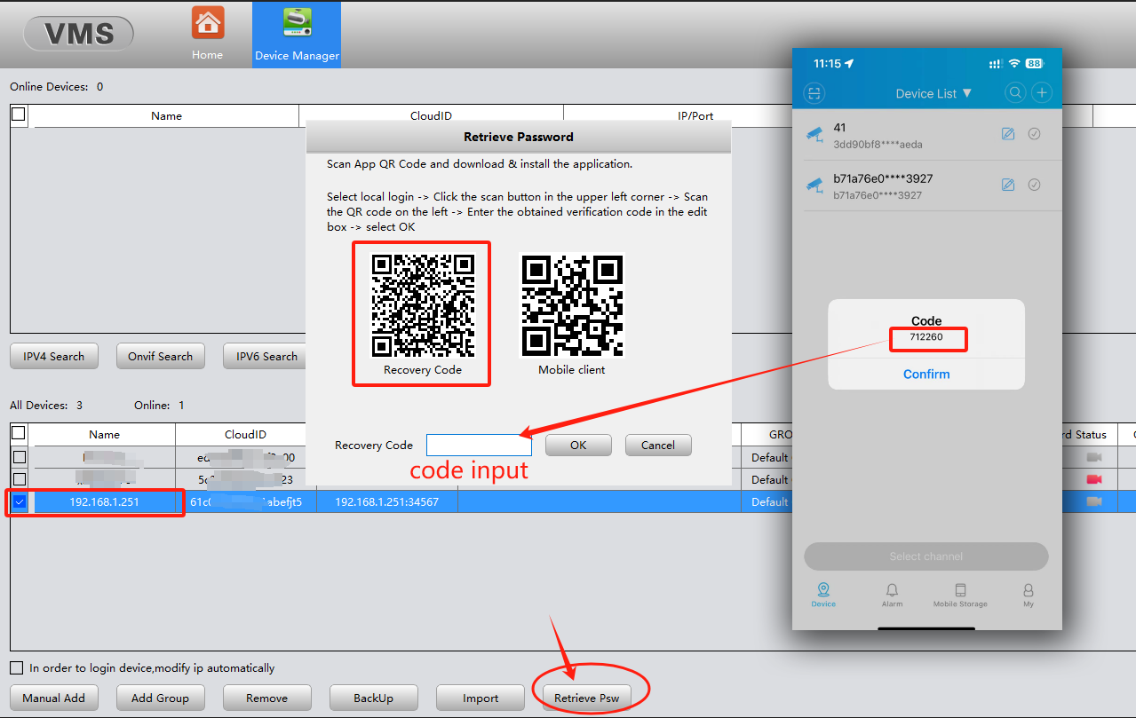The height and width of the screenshot is (718, 1136).
Task: Click the IPV6 Search button
Action: [x=265, y=356]
